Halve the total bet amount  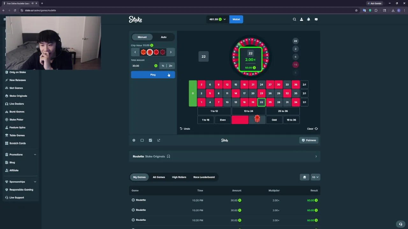click(163, 66)
